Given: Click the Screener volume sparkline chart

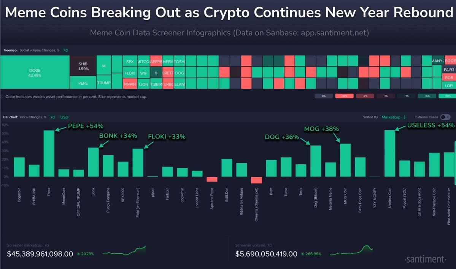Looking at the screenshot, I should [351, 251].
